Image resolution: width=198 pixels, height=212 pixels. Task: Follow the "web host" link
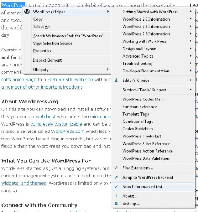click(x=46, y=117)
